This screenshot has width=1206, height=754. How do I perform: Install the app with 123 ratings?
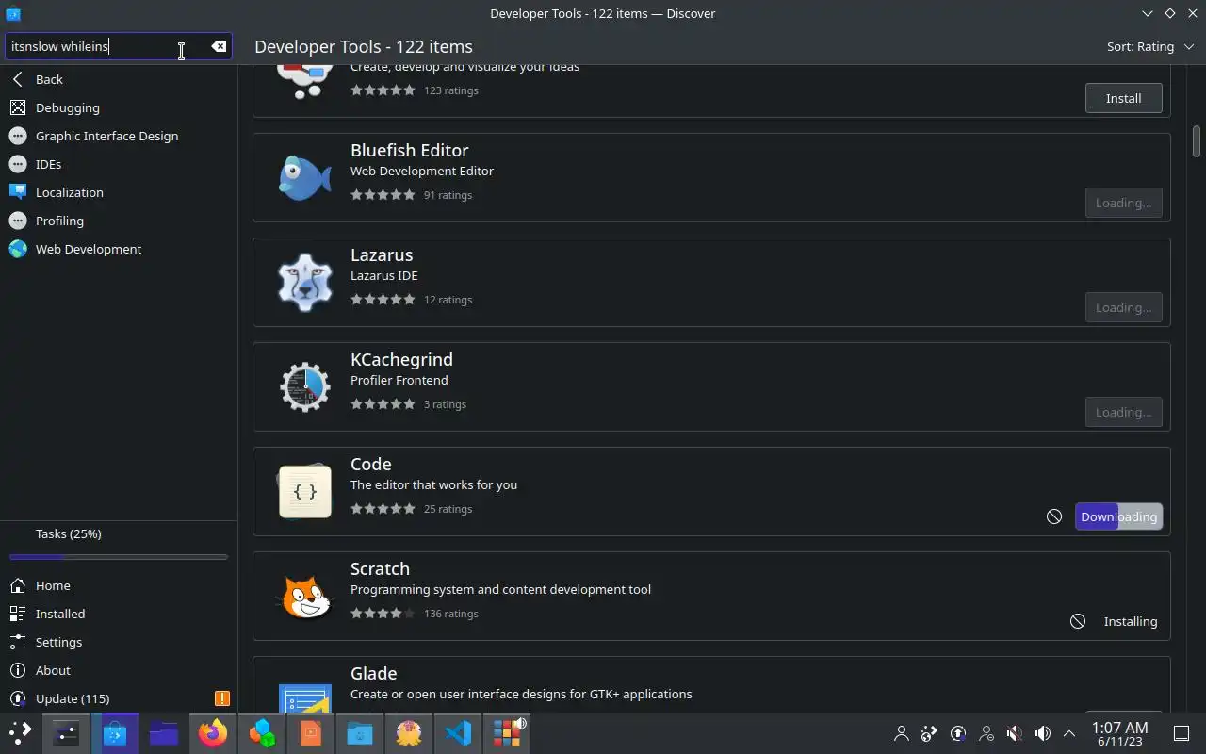[1123, 98]
